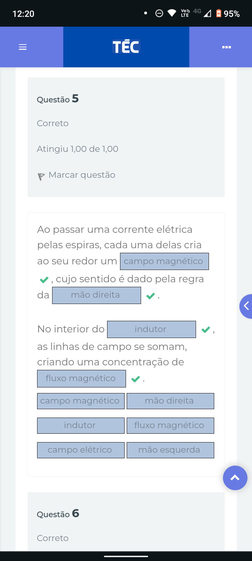Open the hamburger menu

[23, 47]
